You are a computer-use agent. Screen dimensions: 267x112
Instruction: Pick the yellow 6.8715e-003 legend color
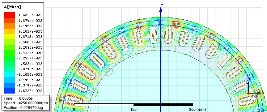point(10,37)
